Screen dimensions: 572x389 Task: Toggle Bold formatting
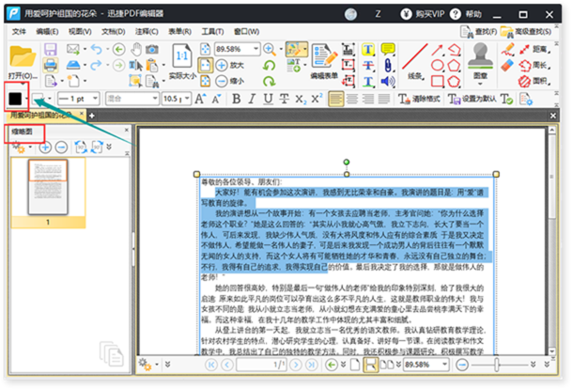click(237, 99)
